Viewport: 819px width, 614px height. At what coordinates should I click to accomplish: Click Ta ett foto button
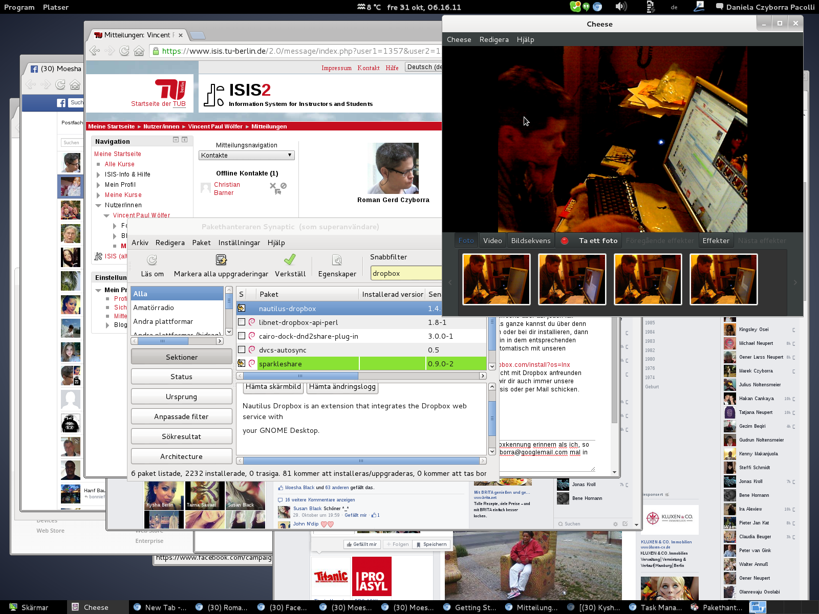pyautogui.click(x=589, y=240)
